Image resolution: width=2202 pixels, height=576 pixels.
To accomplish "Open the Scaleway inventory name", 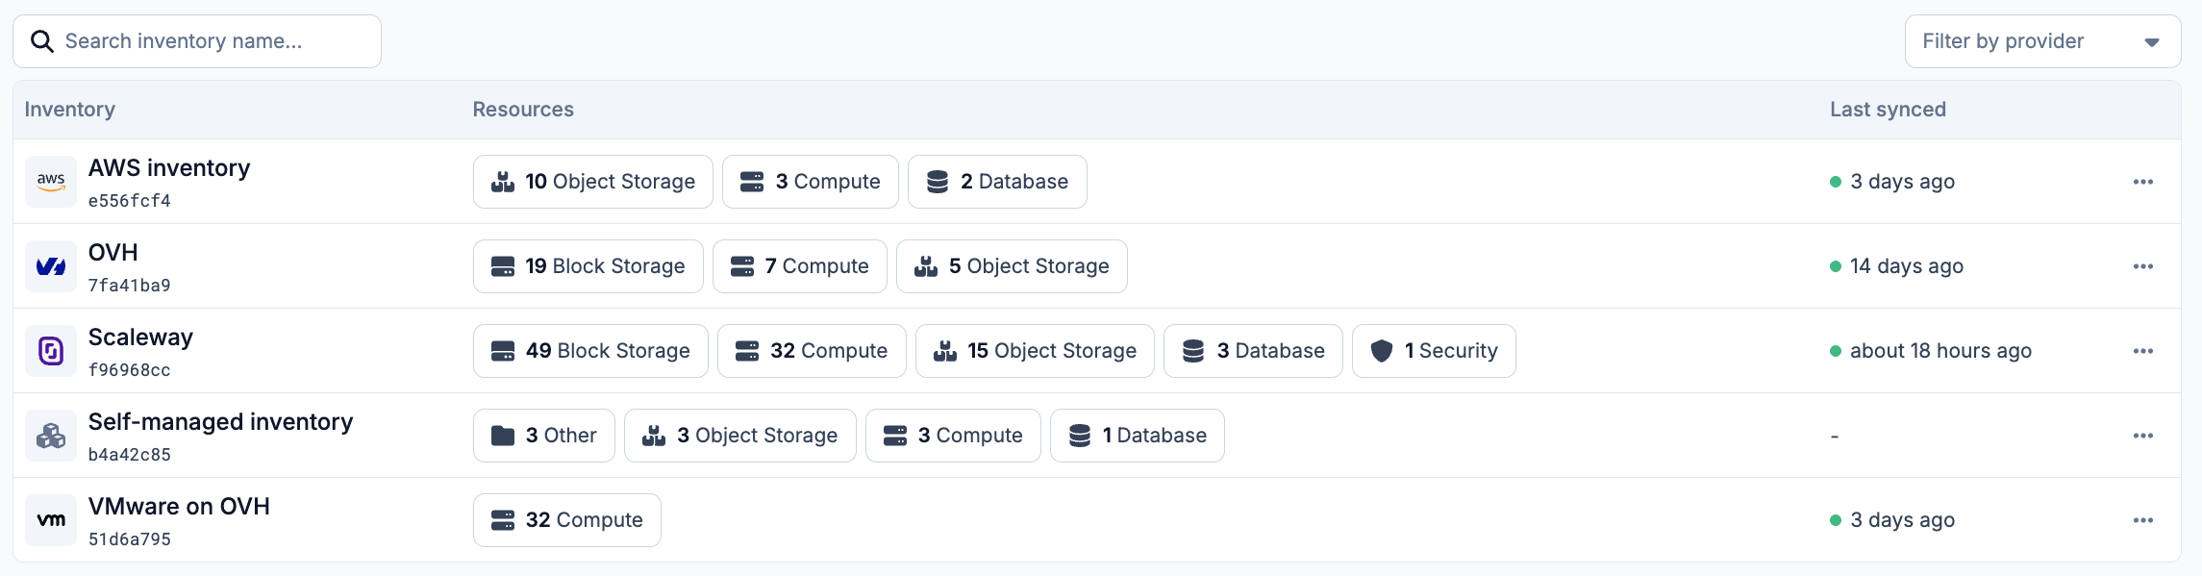I will pos(140,338).
